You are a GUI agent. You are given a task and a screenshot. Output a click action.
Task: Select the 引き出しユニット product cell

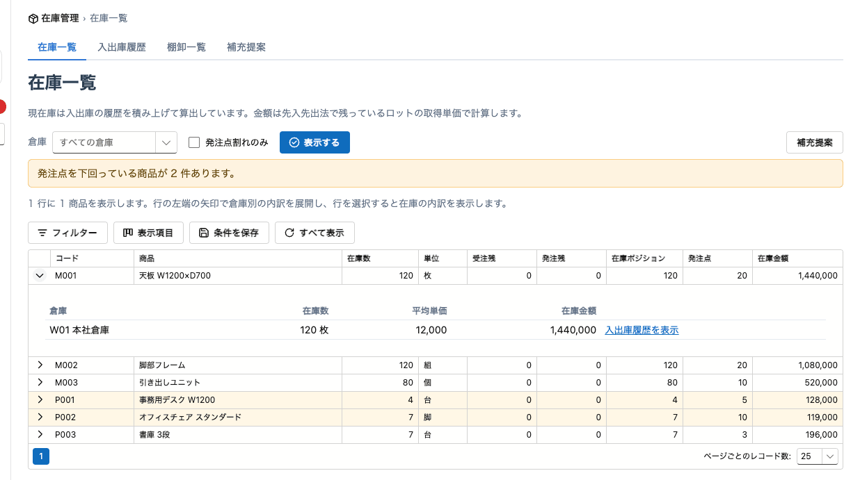coord(238,383)
